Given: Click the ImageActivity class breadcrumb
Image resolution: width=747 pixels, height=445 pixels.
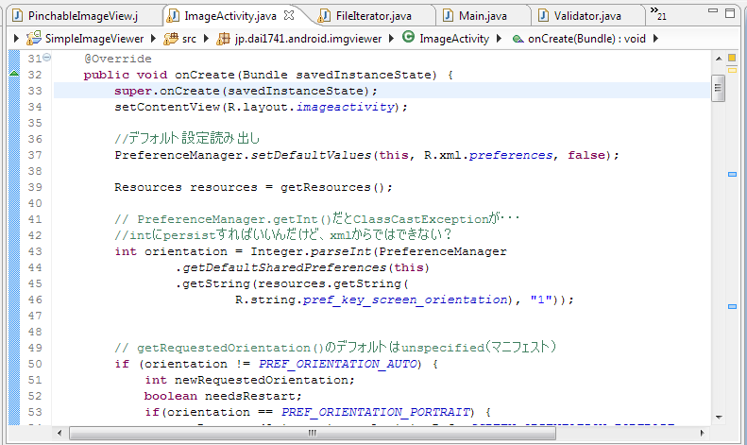Looking at the screenshot, I should tap(454, 39).
